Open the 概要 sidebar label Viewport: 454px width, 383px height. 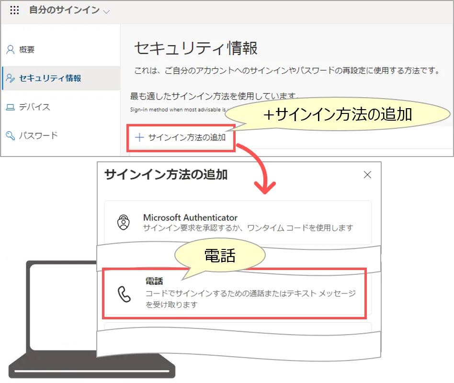pos(27,50)
